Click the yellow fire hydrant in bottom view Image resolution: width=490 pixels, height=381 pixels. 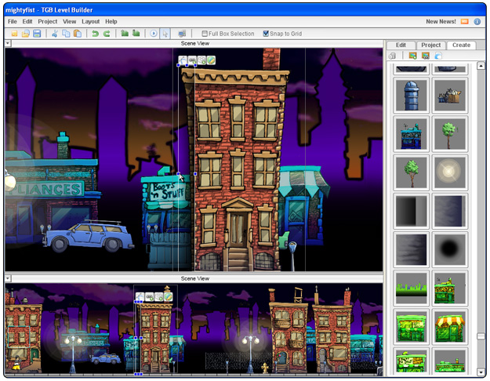point(265,368)
